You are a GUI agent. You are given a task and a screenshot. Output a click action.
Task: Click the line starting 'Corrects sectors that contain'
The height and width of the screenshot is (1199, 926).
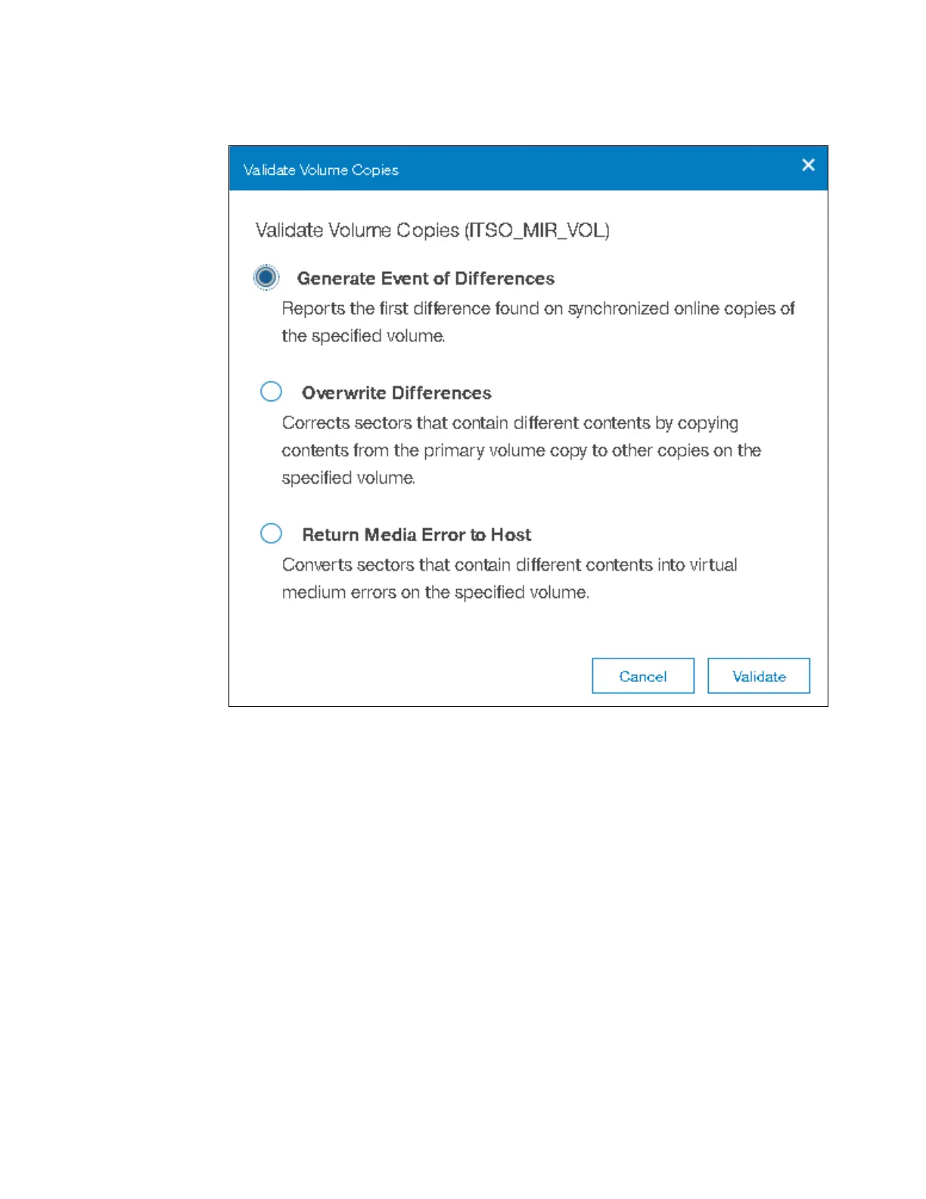[x=510, y=423]
